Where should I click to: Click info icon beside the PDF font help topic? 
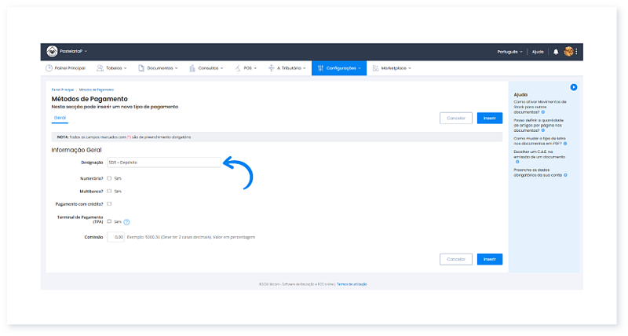coord(564,144)
